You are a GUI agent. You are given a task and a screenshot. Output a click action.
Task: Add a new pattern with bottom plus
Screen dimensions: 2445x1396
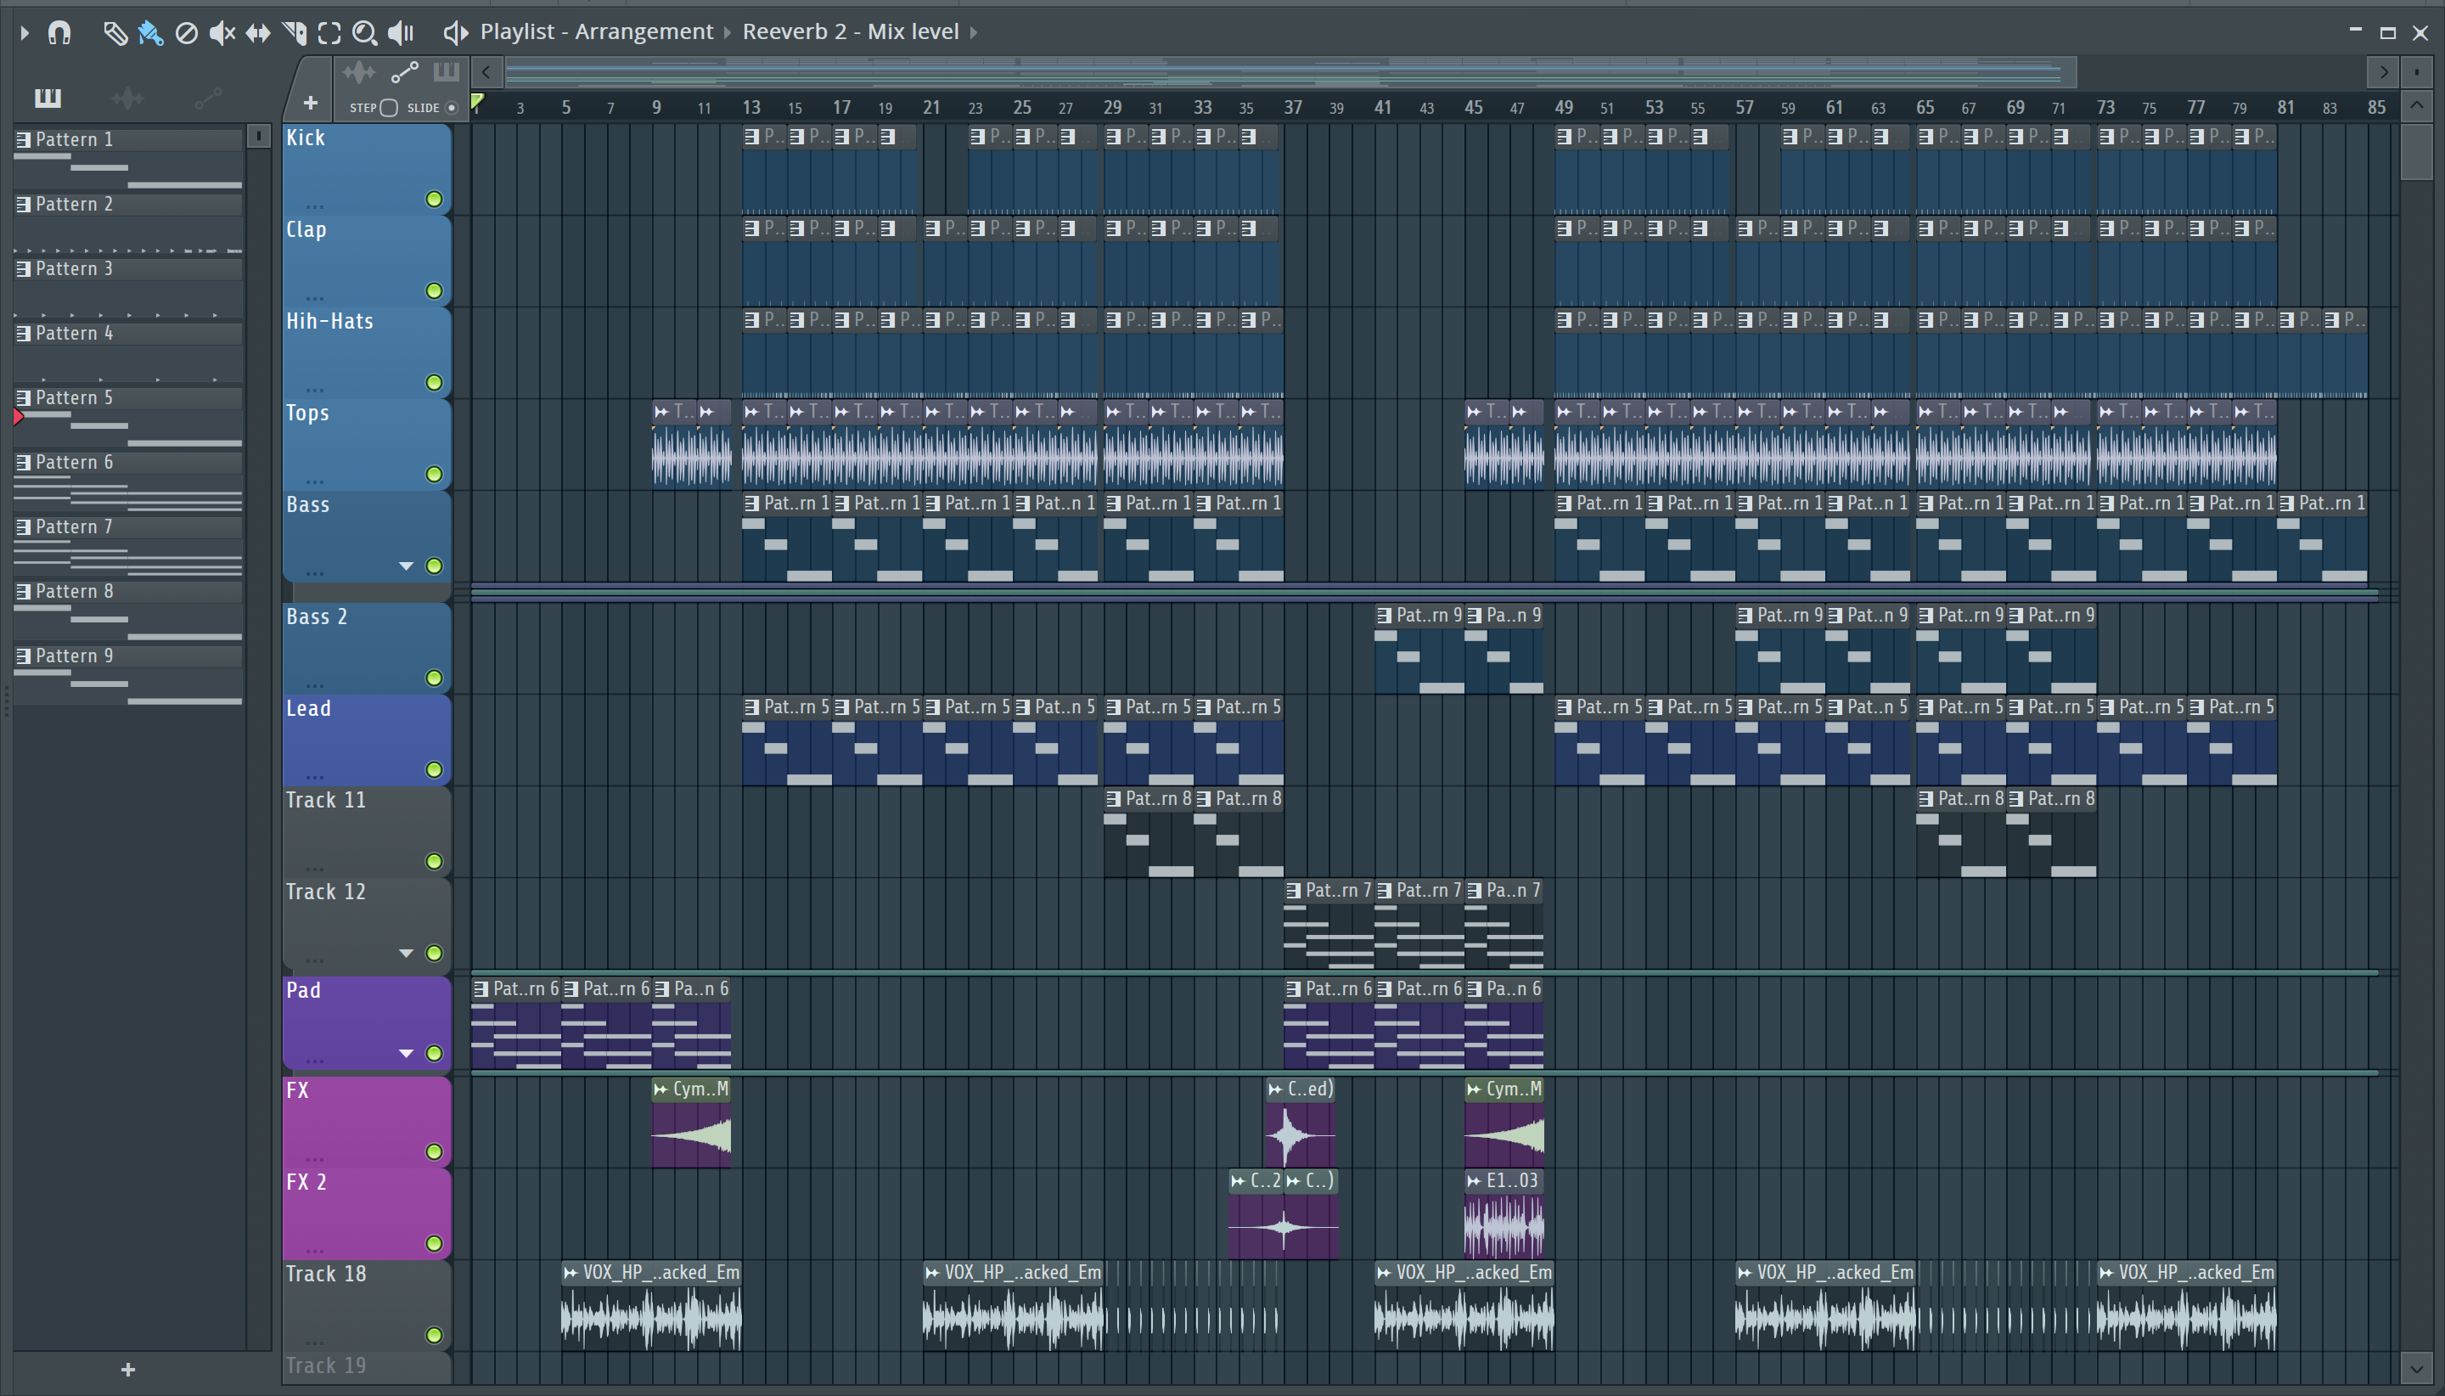tap(128, 1369)
